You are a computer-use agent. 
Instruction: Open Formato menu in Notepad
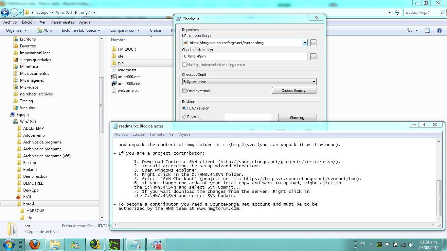(x=157, y=134)
